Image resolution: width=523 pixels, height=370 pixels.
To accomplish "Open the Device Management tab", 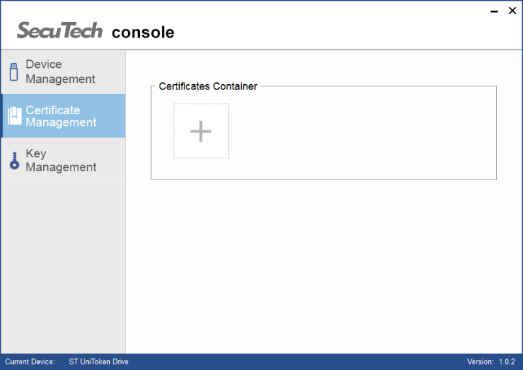I will pyautogui.click(x=63, y=72).
